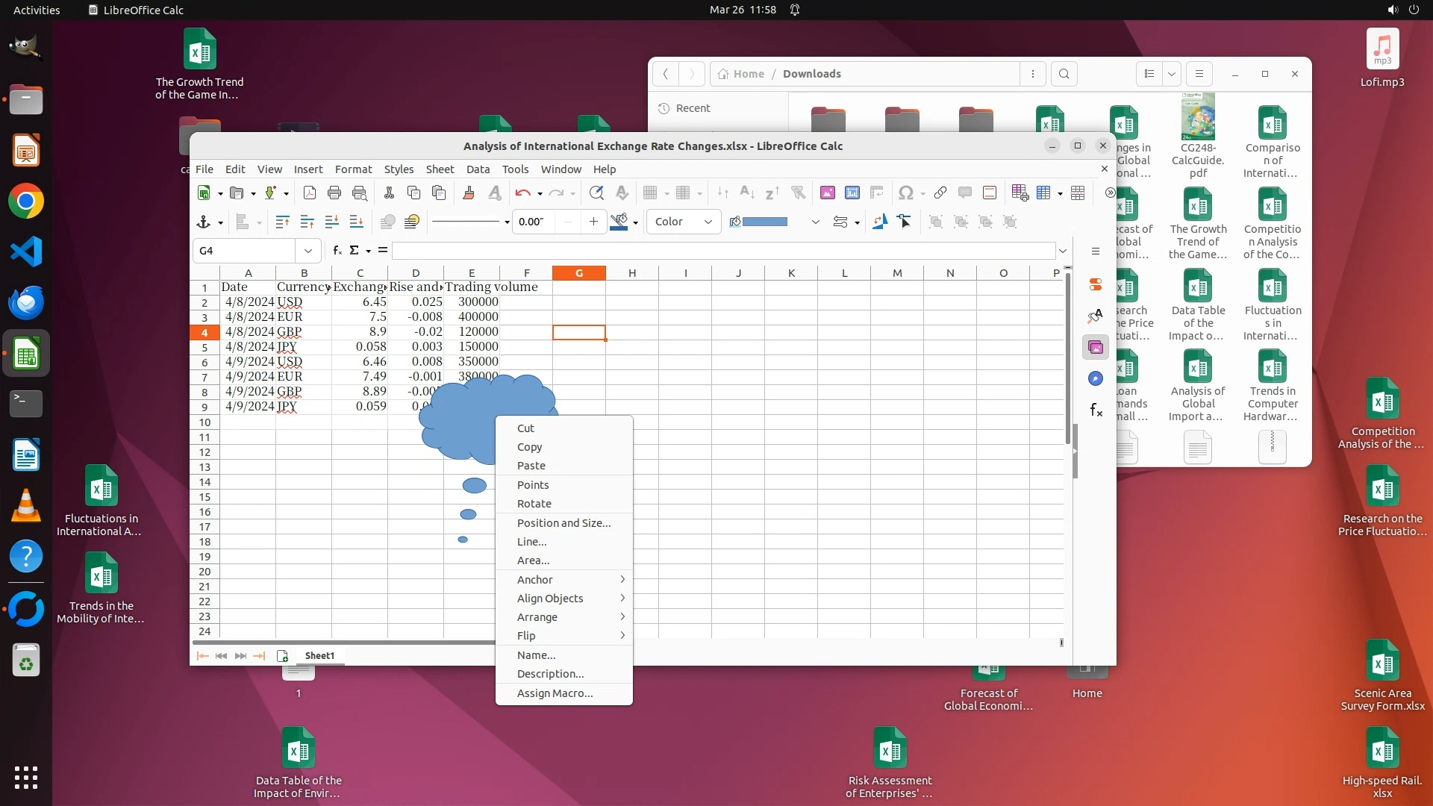Click the blue fill color swatch
Screen dimensions: 1433x806
(x=765, y=222)
